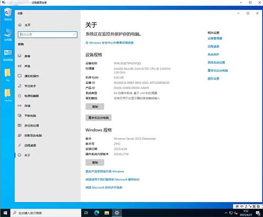Click Windows Server 2022 Datacenter edition text

pos(135,139)
